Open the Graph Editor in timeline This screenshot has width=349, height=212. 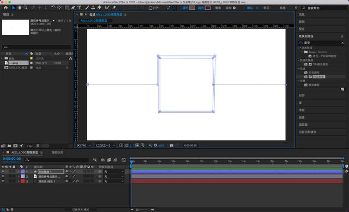coord(124,160)
